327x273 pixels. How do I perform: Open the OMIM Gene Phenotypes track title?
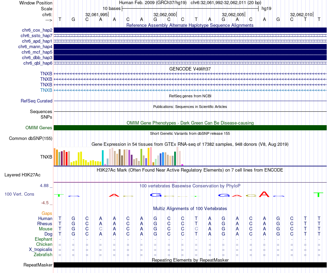(x=190, y=123)
